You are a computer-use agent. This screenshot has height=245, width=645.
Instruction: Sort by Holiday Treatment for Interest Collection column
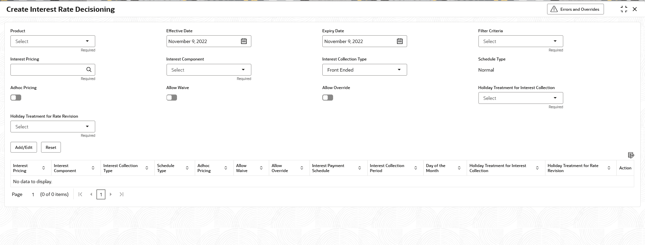[x=537, y=168]
